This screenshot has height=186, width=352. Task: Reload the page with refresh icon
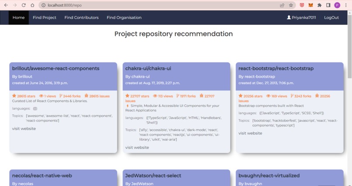pos(24,5)
